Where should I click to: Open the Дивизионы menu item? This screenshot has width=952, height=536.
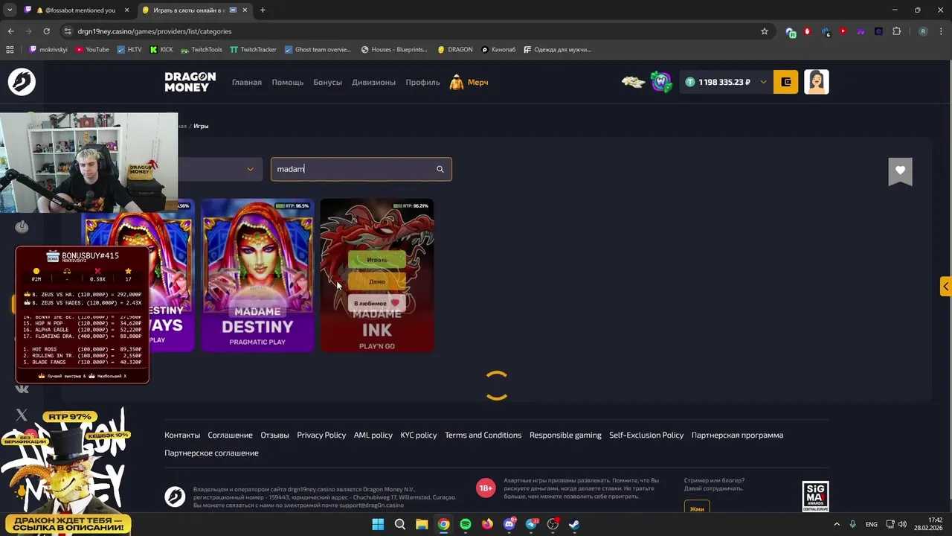pos(374,82)
